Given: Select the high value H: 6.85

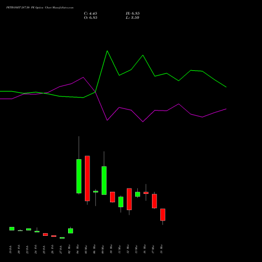Looking at the screenshot, I should tap(133, 14).
